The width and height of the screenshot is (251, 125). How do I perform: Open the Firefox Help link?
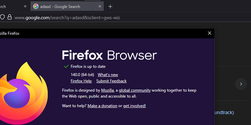point(81,81)
